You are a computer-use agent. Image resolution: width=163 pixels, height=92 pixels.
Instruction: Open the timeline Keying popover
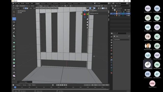coord(25,85)
